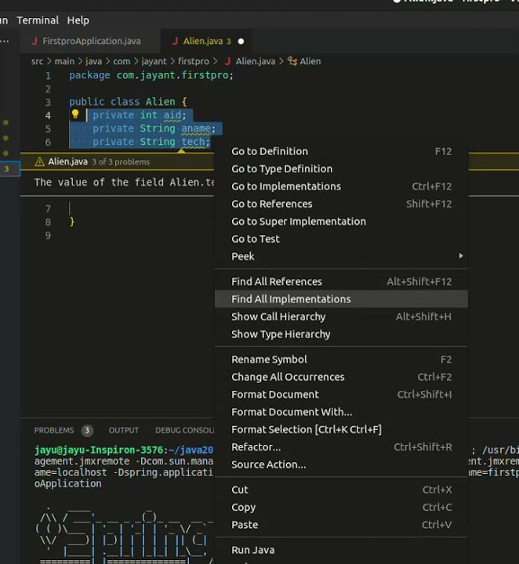Choose Rename Symbol
The width and height of the screenshot is (519, 564).
click(x=341, y=360)
